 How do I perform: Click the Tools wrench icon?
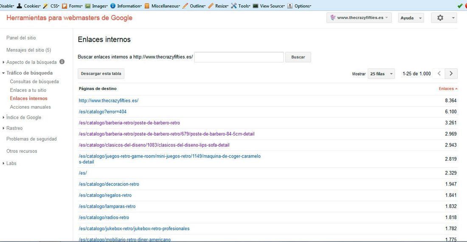pyautogui.click(x=234, y=6)
